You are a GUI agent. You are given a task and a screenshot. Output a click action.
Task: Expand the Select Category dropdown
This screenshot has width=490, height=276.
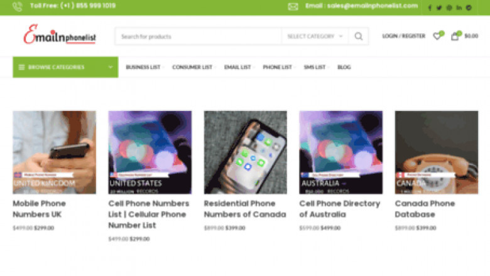pos(314,36)
